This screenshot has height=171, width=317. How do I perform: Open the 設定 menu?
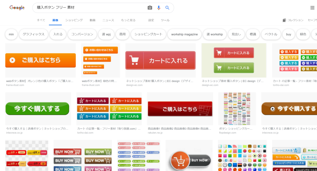[x=151, y=20]
